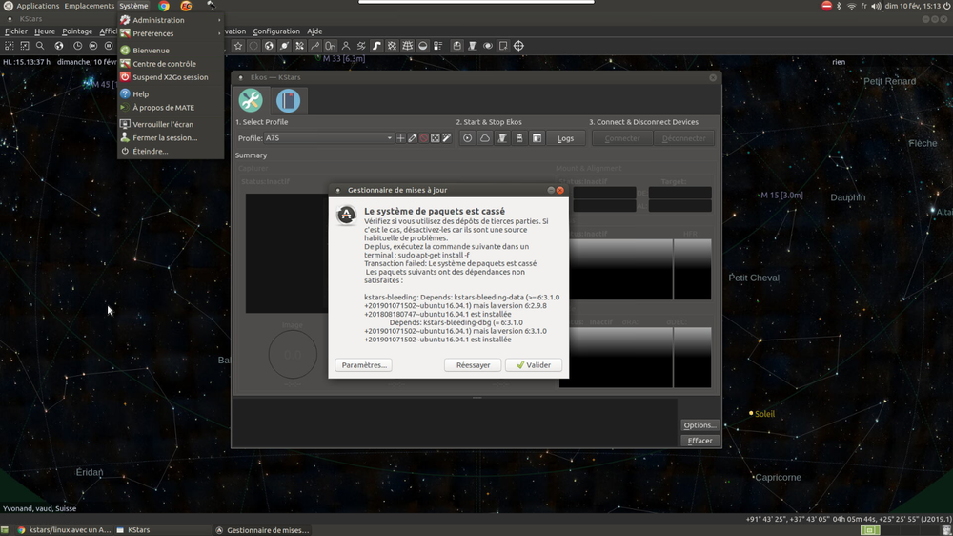The height and width of the screenshot is (536, 953).
Task: Click the crosshair target toolbar icon
Action: point(518,46)
